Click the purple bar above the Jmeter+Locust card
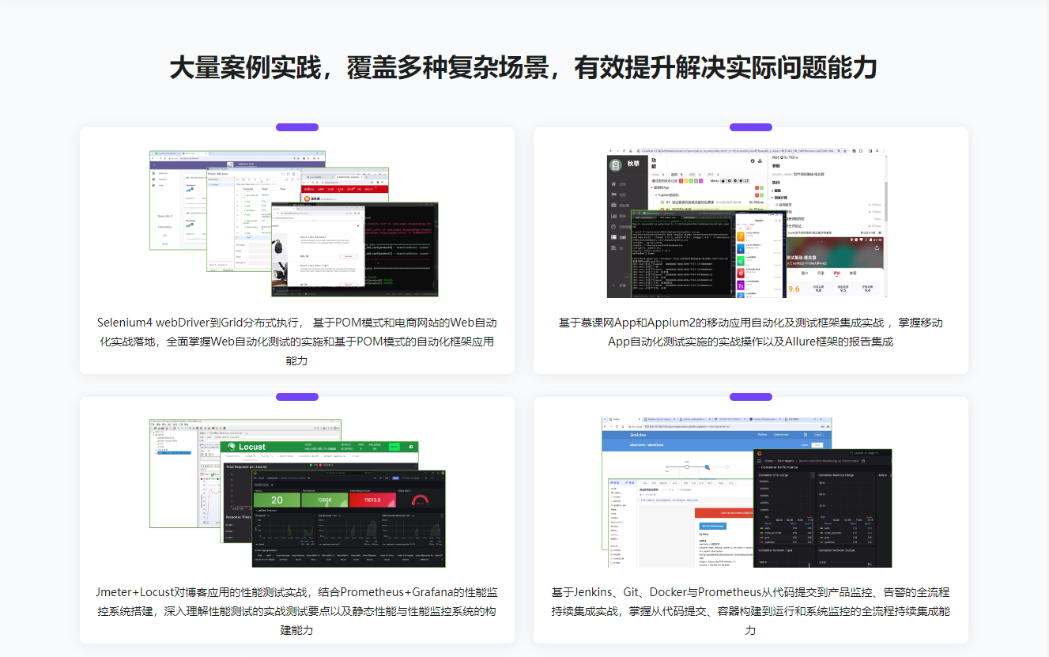Viewport: 1049px width, 657px height. (x=296, y=397)
